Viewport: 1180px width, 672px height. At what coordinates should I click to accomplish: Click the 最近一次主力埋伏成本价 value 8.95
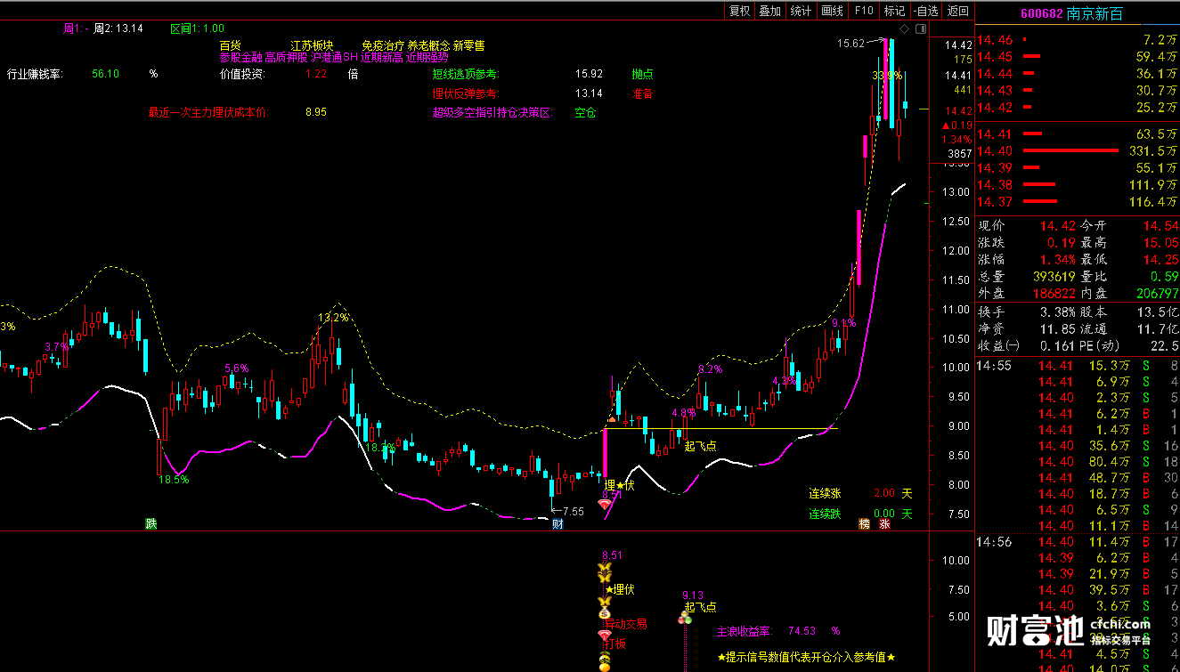tap(315, 112)
